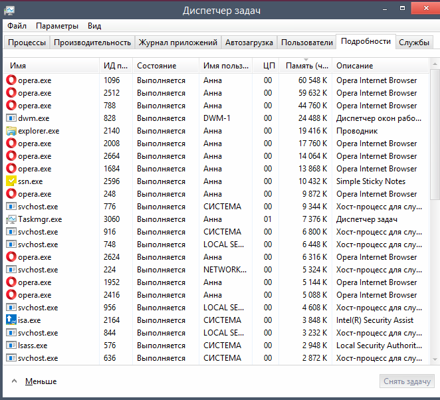Sort by the ИД п... column header
Screen dimensions: 440x400
pos(116,66)
